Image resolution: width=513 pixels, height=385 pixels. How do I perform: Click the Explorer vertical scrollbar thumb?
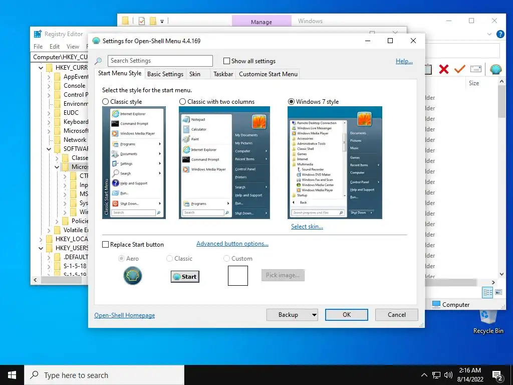[x=501, y=101]
